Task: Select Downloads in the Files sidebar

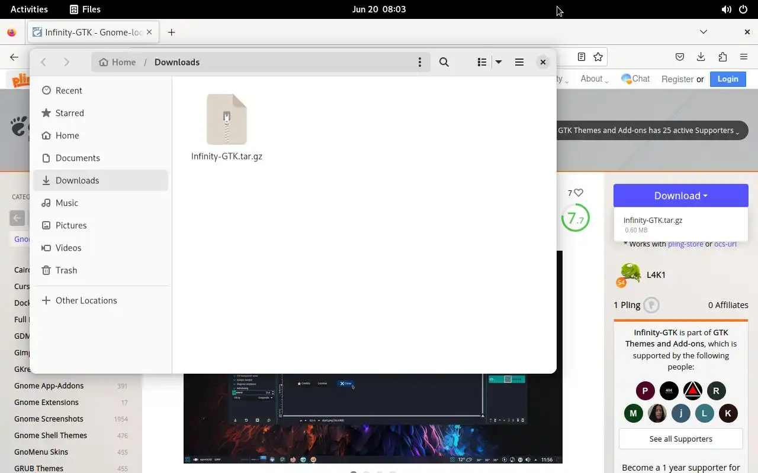Action: click(101, 180)
